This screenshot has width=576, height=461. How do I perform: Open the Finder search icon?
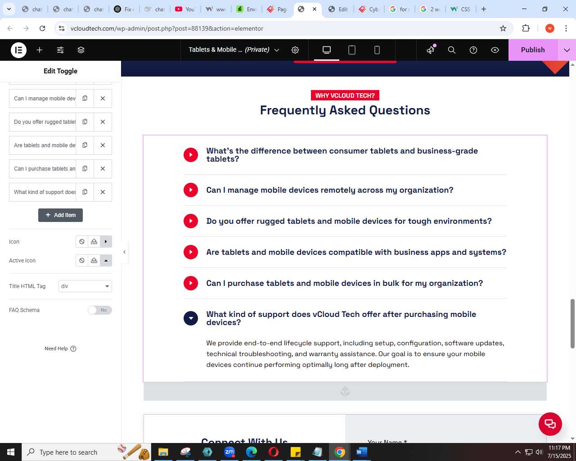coord(452,50)
